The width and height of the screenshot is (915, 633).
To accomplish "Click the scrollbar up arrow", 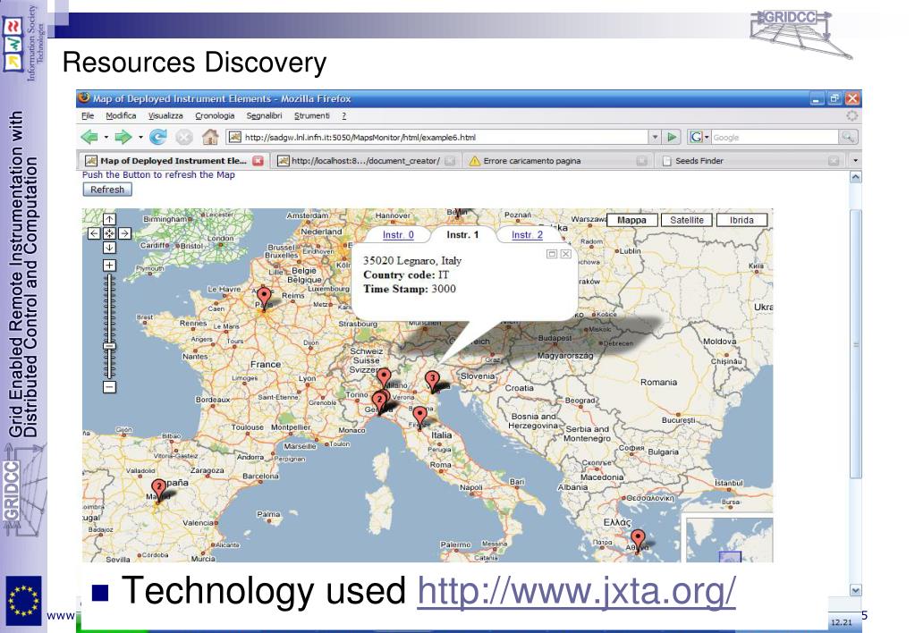I will tap(855, 177).
